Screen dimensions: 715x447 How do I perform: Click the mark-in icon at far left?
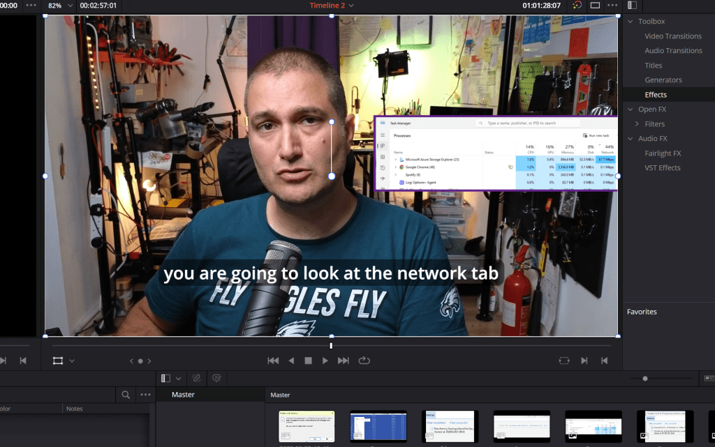(x=3, y=361)
